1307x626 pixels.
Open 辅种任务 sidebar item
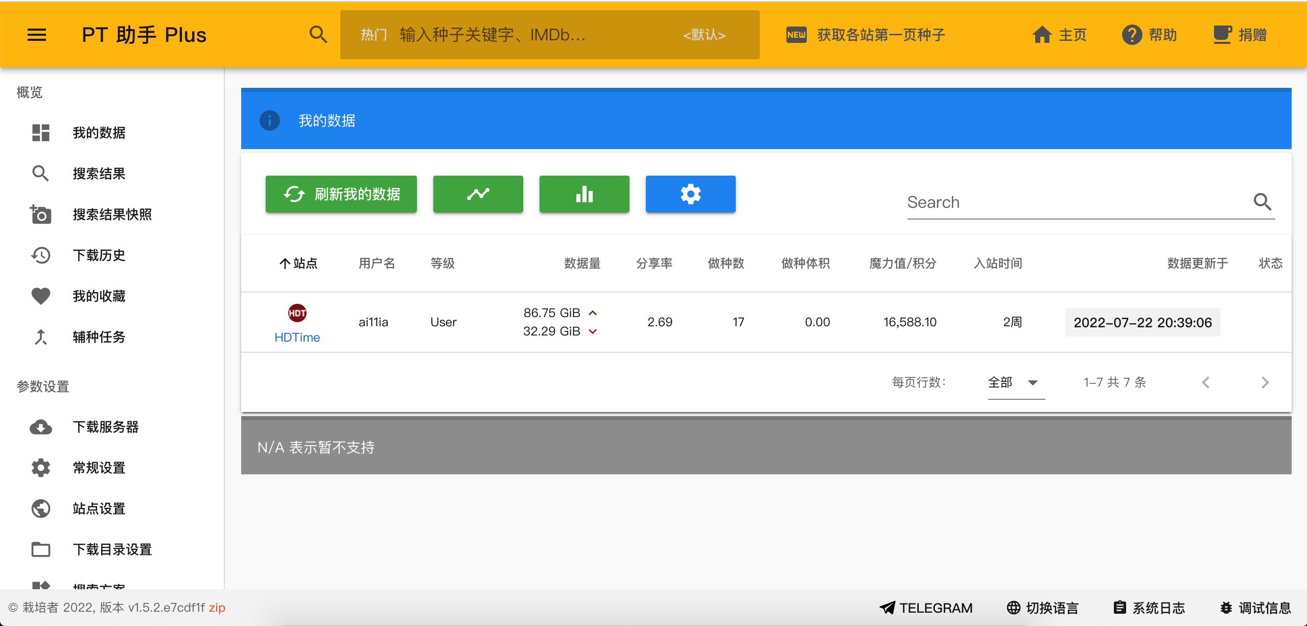[112, 337]
